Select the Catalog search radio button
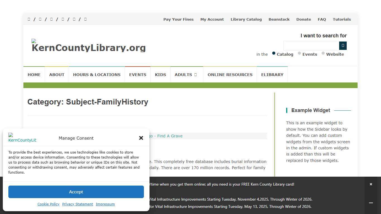This screenshot has height=214, width=381. (274, 53)
